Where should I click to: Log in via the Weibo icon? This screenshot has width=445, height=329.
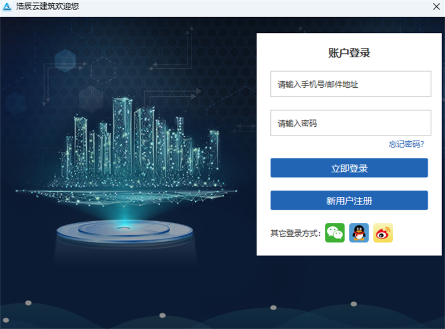tap(383, 233)
